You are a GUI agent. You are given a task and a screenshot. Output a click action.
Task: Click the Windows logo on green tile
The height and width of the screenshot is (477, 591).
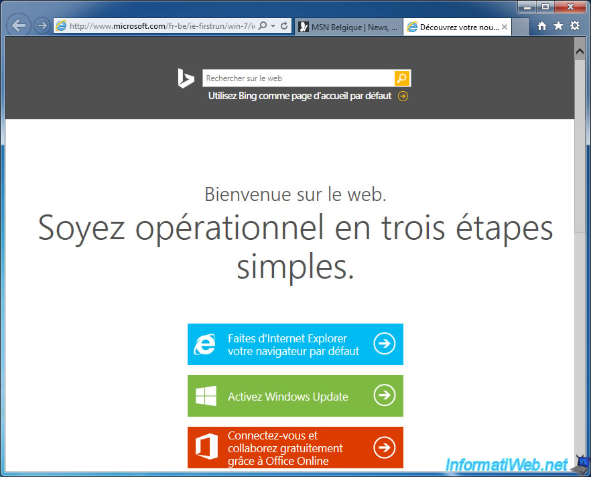click(x=206, y=396)
